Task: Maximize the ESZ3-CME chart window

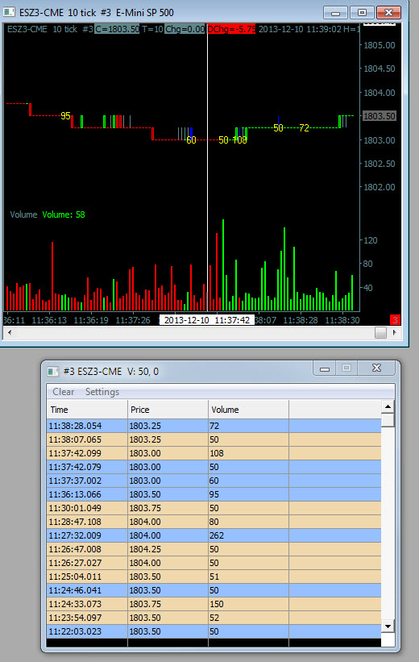Action: coord(362,13)
